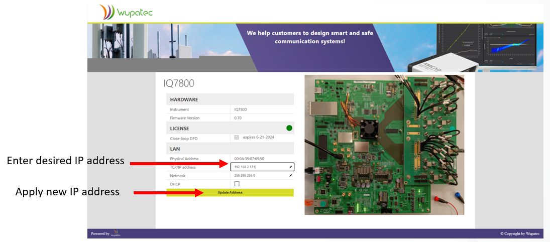Viewport: 550px width, 242px height.
Task: Click the Firmware Version value 0.70
Action: click(x=238, y=118)
